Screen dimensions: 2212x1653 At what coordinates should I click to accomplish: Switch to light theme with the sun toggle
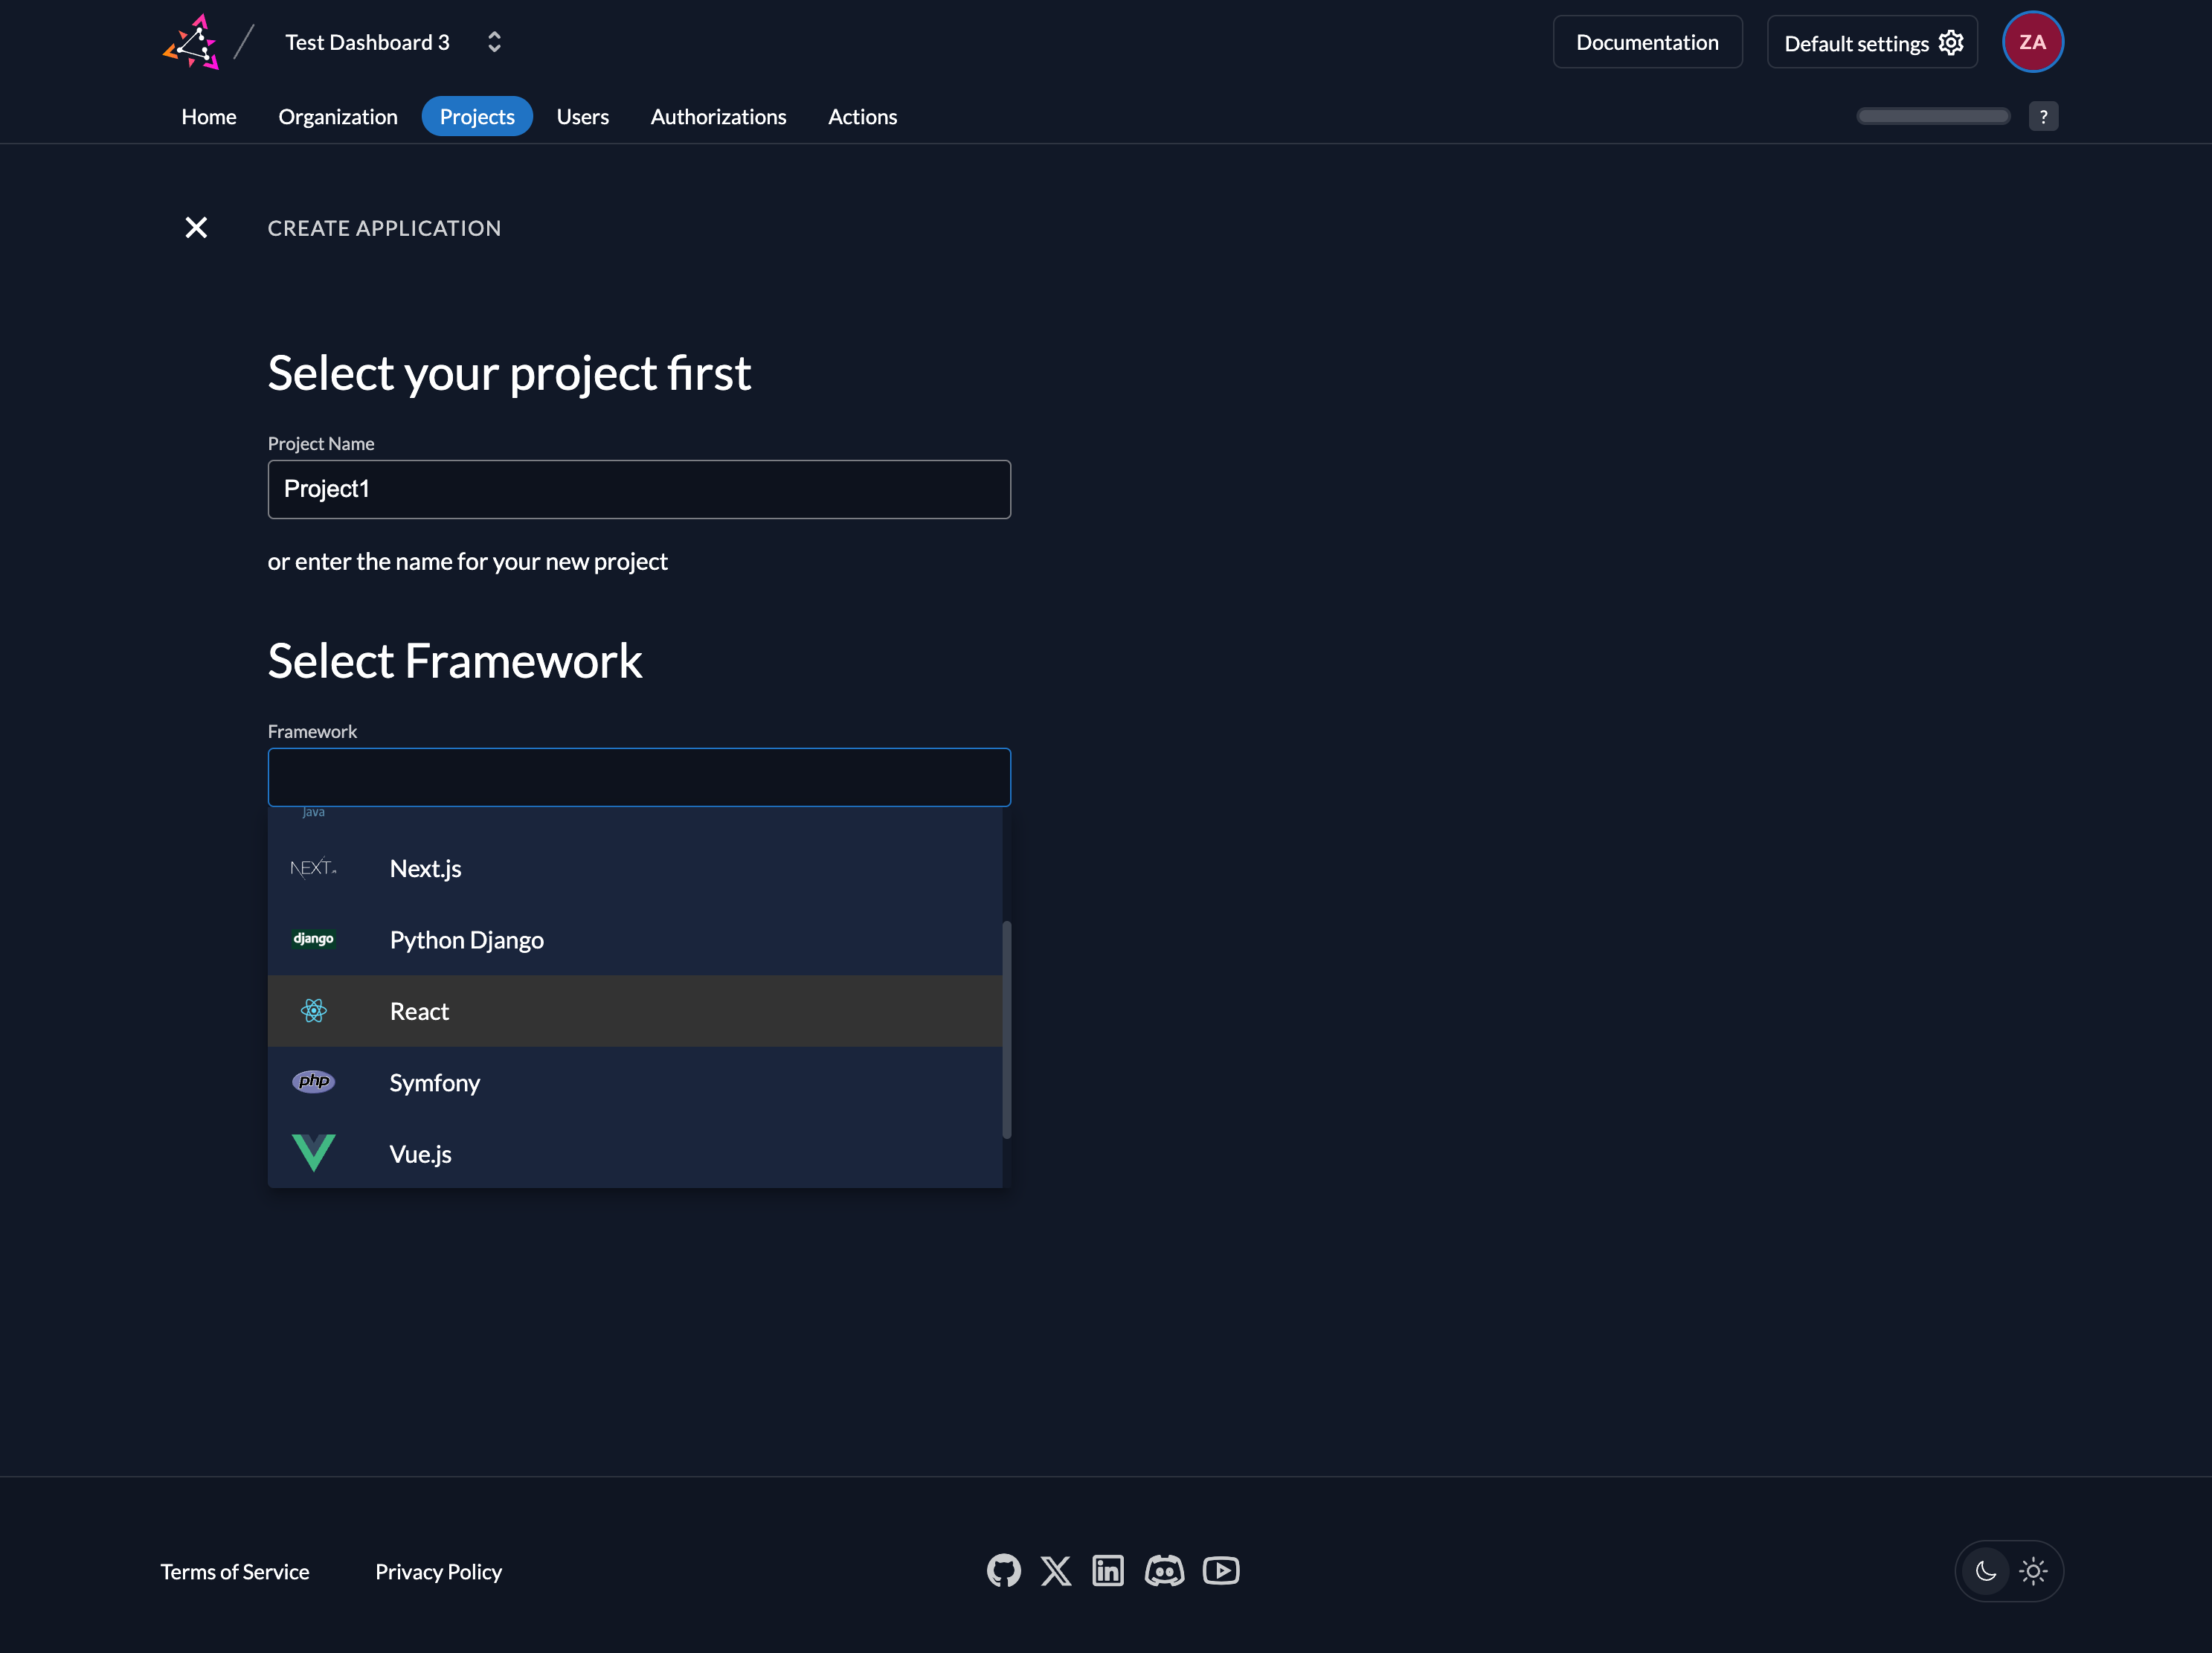pos(2034,1571)
